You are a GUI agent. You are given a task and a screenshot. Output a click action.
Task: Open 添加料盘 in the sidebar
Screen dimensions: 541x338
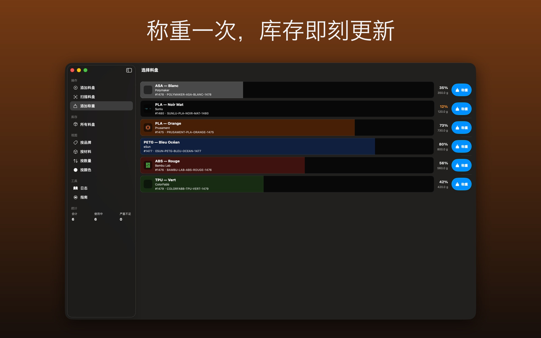(101, 88)
